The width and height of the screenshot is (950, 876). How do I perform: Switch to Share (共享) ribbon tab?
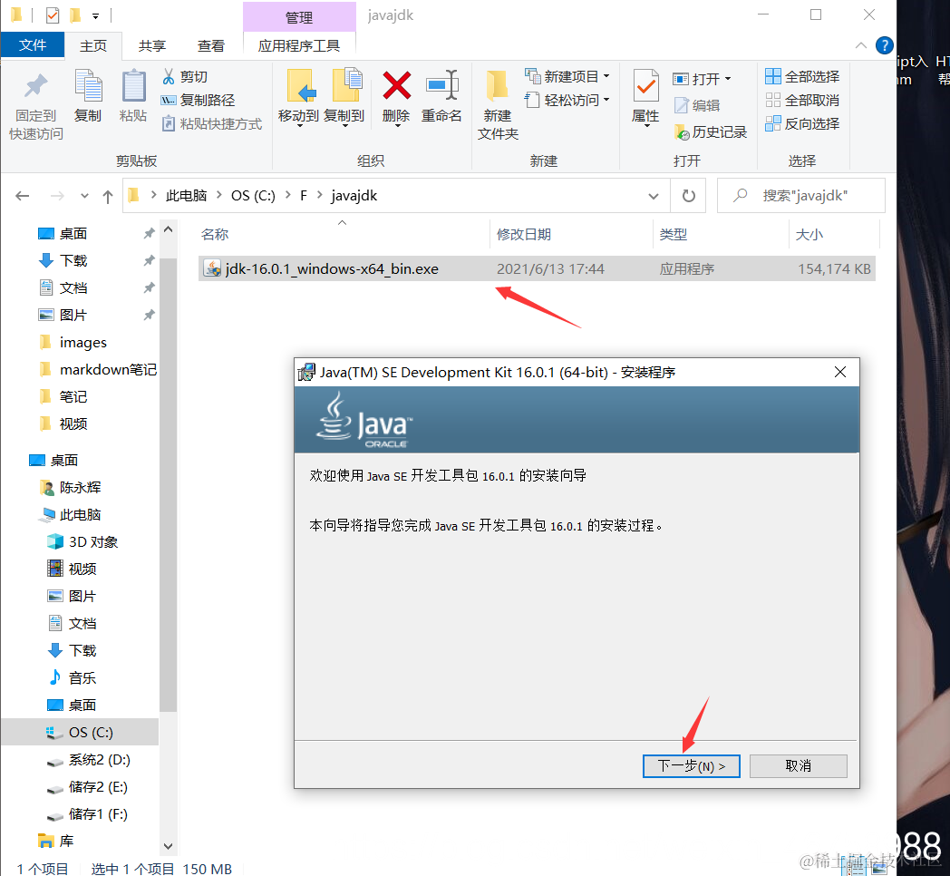tap(152, 46)
